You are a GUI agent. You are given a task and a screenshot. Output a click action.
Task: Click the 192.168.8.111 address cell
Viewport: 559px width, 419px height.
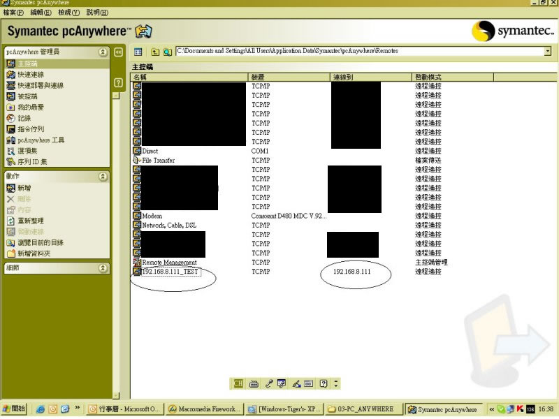coord(352,272)
